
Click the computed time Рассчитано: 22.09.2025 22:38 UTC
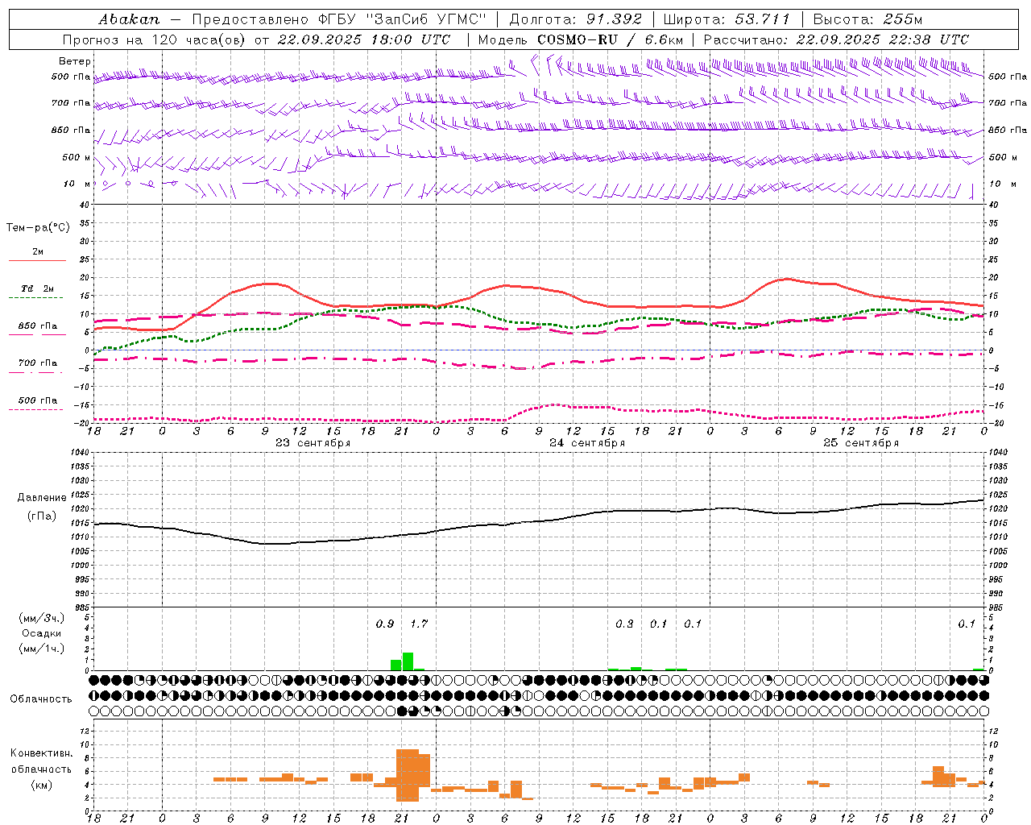pos(836,39)
